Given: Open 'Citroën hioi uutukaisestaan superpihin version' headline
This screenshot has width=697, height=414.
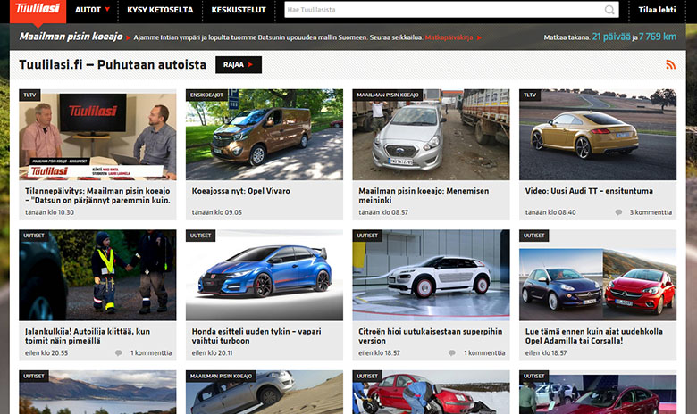Looking at the screenshot, I should pyautogui.click(x=431, y=335).
